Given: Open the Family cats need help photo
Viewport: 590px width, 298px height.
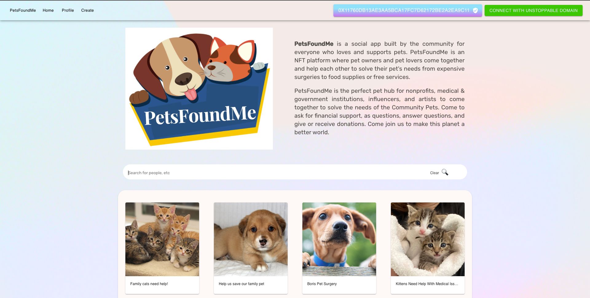Looking at the screenshot, I should [x=162, y=239].
